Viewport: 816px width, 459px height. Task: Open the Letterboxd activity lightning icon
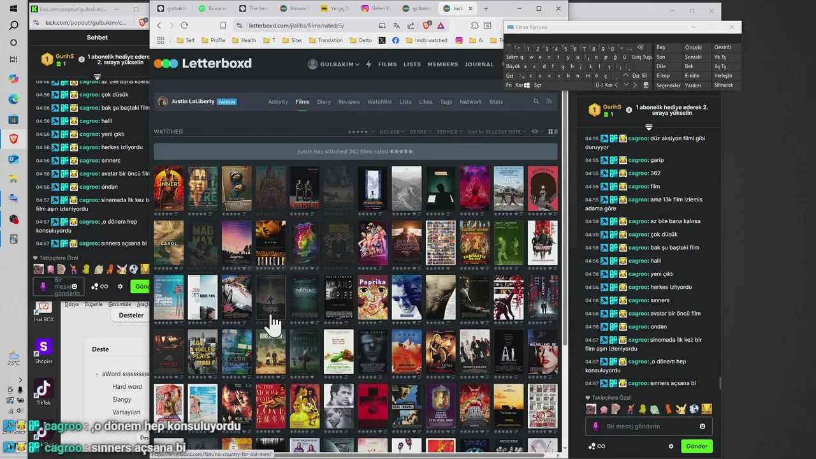tap(368, 64)
